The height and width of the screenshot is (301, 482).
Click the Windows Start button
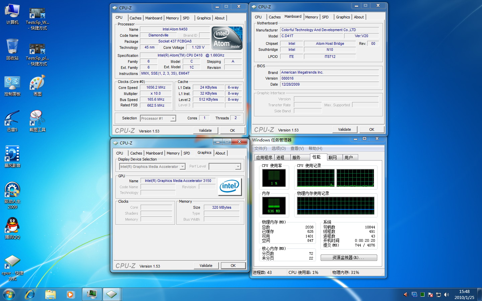pyautogui.click(x=9, y=294)
